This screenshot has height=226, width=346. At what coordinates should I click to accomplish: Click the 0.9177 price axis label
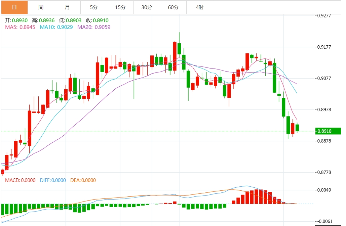324,47
